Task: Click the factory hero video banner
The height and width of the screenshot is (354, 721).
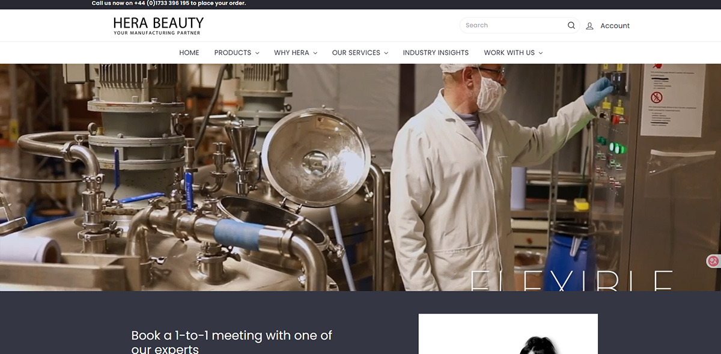Action: [360, 177]
